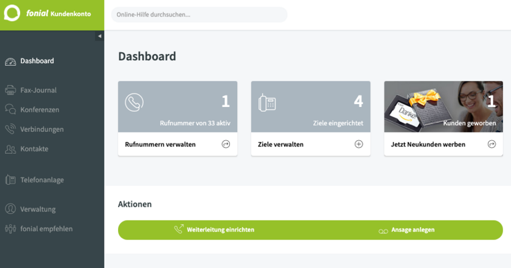Focus the Online-Hilfe search field
This screenshot has width=511, height=268.
point(199,15)
